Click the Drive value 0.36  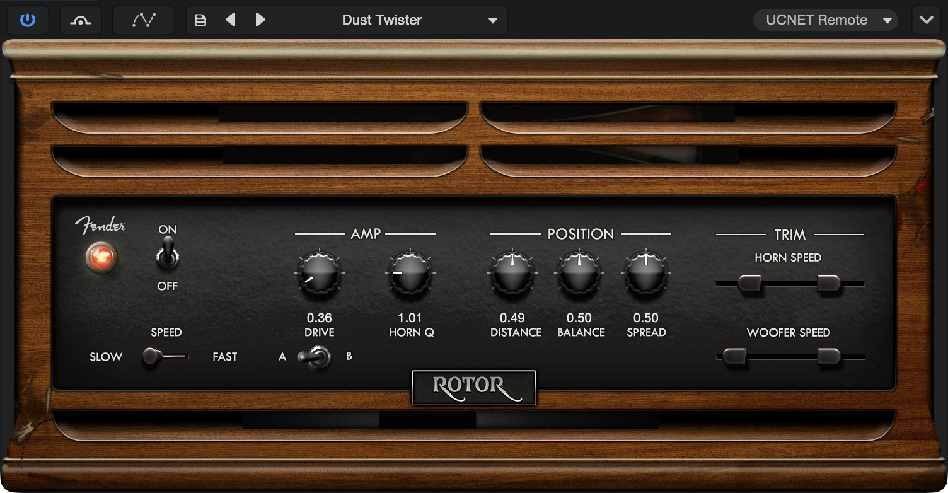tap(320, 318)
